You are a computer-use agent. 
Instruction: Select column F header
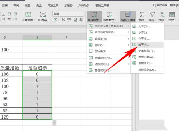pyautogui.click(x=66, y=38)
